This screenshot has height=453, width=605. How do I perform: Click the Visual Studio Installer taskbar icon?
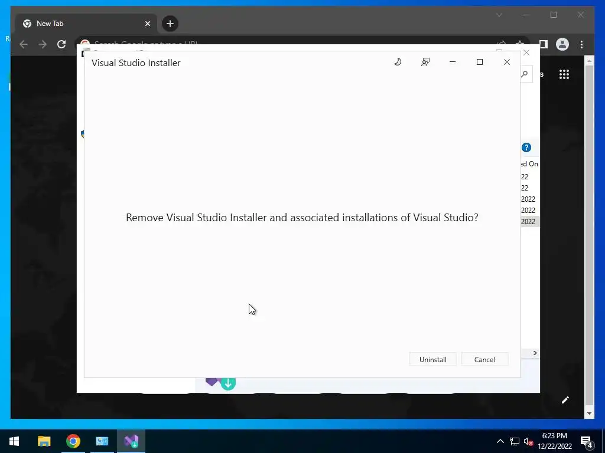[x=131, y=441]
